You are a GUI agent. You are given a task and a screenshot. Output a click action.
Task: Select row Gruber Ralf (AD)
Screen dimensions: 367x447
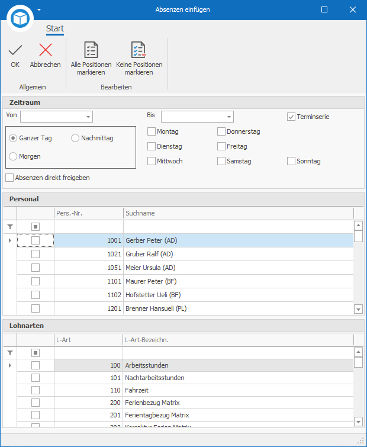[x=185, y=254]
